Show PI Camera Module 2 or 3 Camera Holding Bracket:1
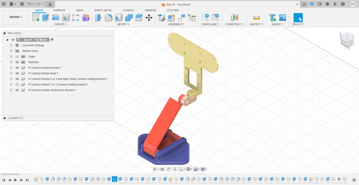 click(x=17, y=84)
